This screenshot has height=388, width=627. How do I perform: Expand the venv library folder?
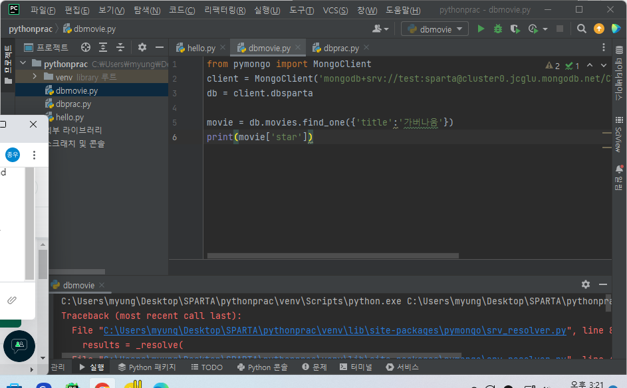tap(35, 76)
